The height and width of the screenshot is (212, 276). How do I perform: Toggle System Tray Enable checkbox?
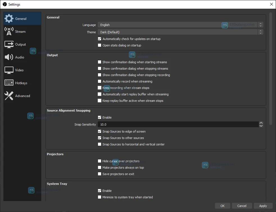point(99,191)
